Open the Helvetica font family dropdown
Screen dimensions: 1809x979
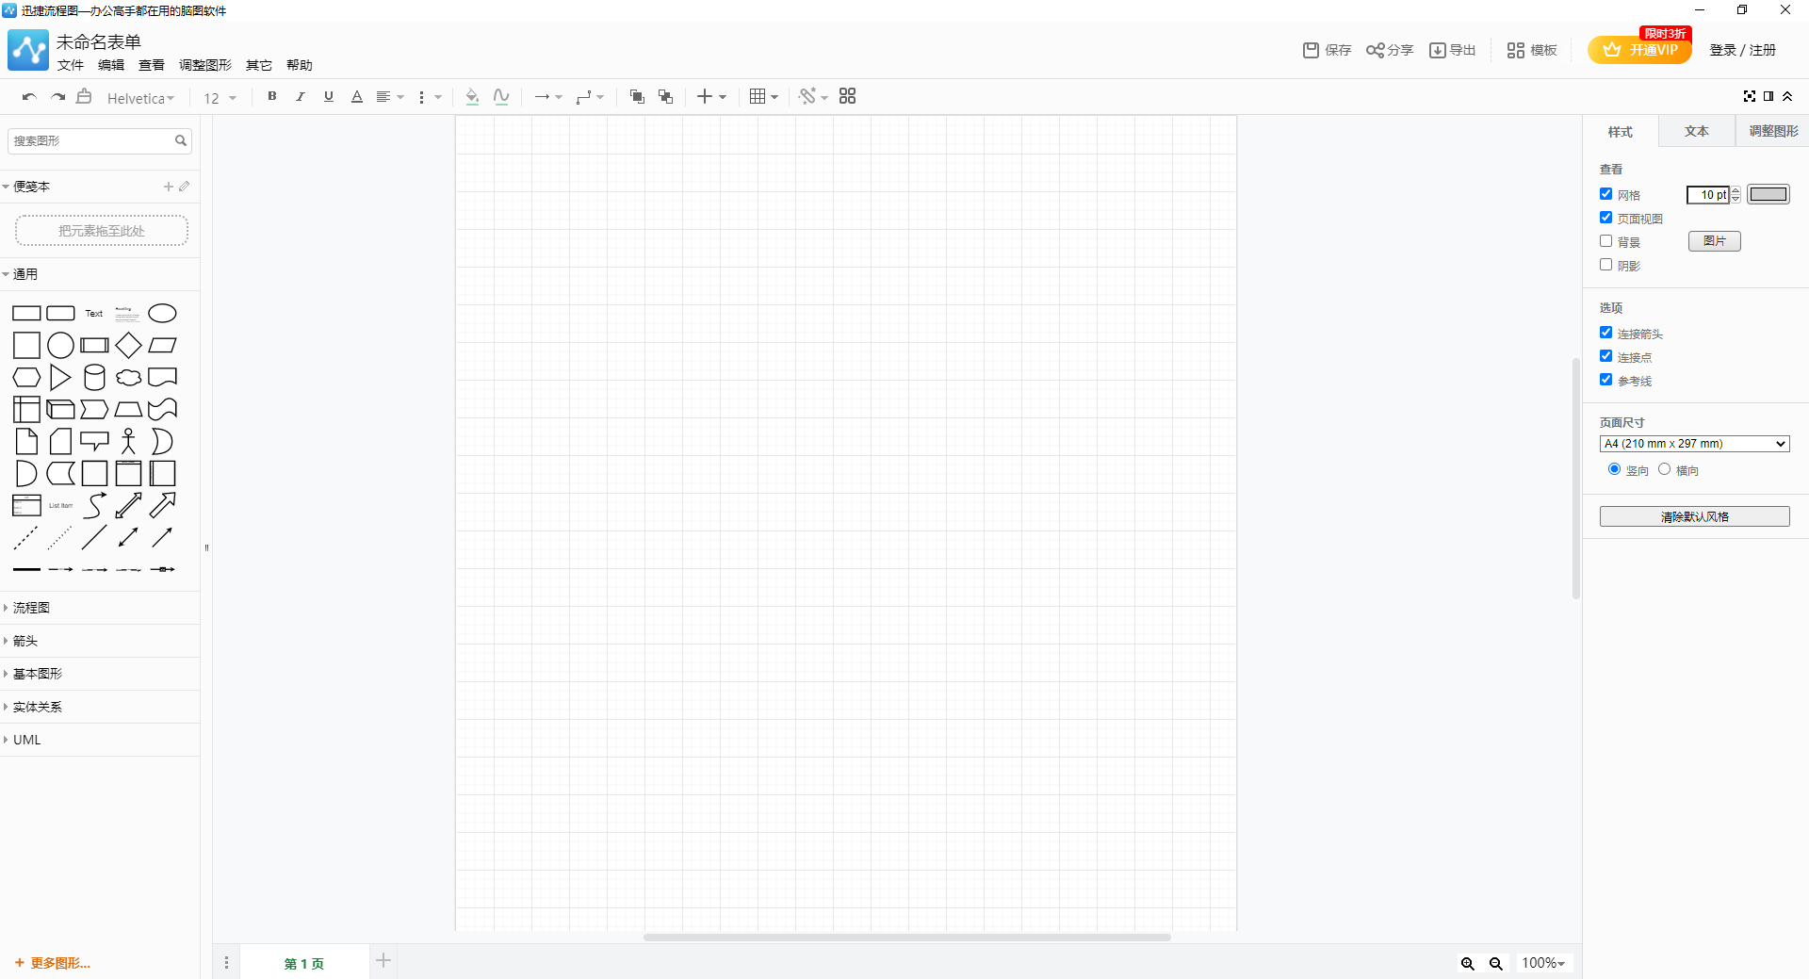click(140, 98)
